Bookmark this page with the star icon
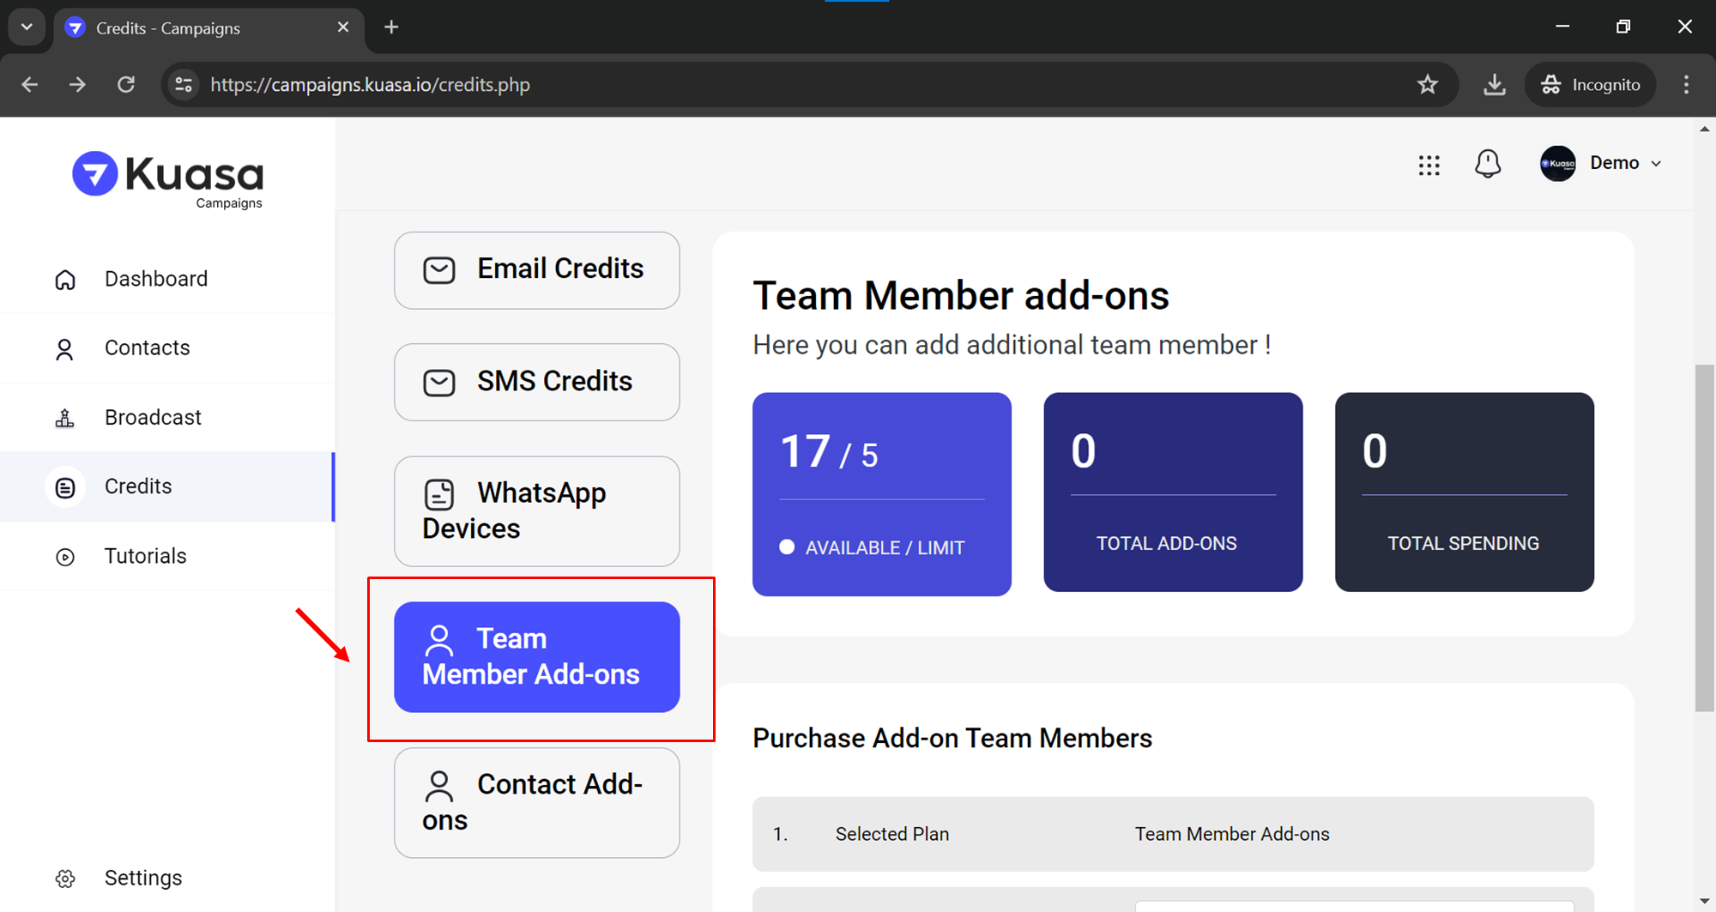The width and height of the screenshot is (1716, 912). [1427, 84]
